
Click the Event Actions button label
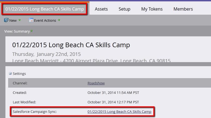point(45,20)
